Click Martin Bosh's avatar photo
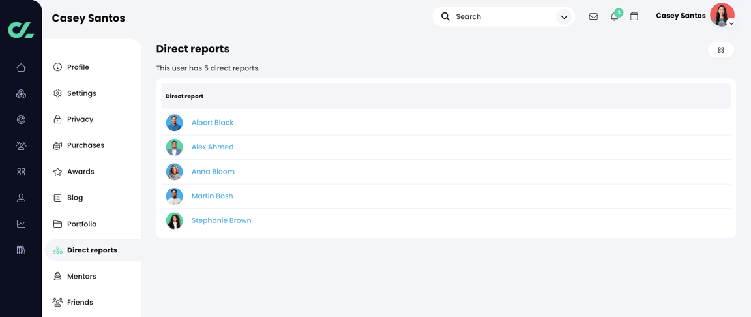Screen dimensions: 751x317 (x=174, y=196)
